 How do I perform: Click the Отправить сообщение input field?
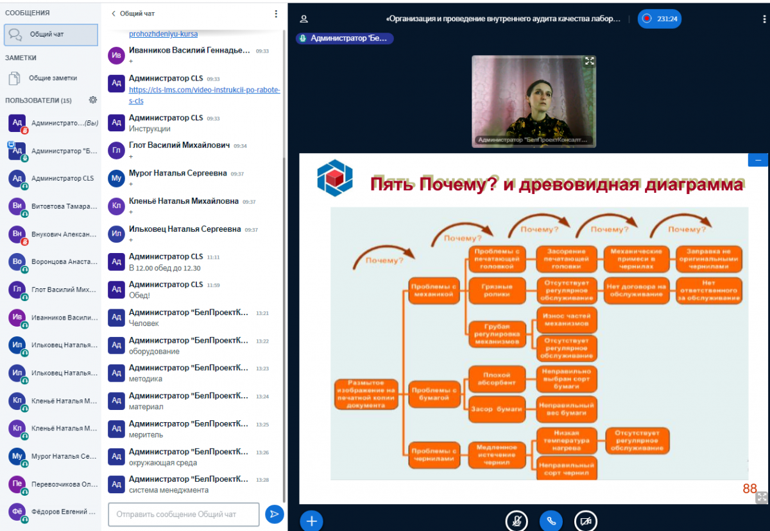184,514
